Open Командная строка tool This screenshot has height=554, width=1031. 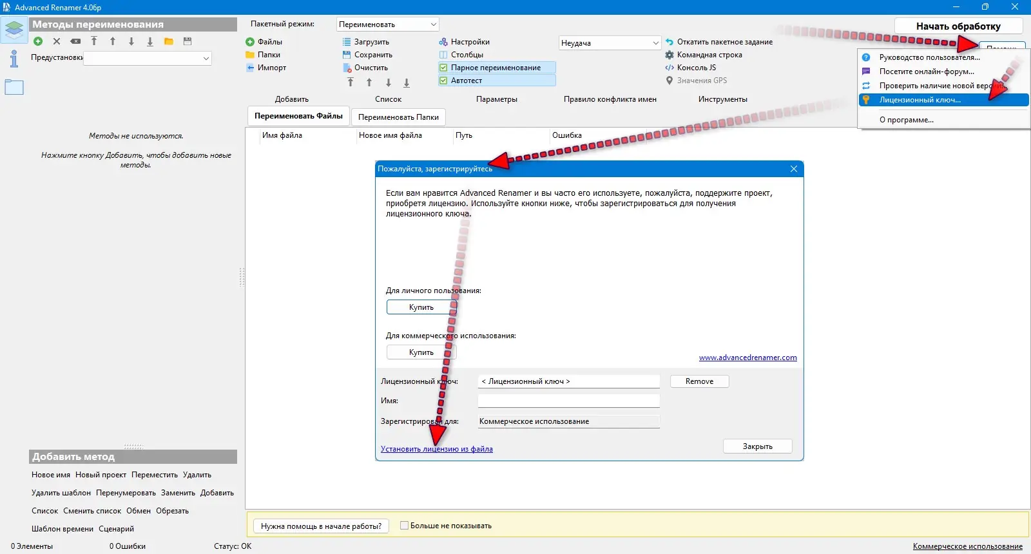pyautogui.click(x=704, y=55)
